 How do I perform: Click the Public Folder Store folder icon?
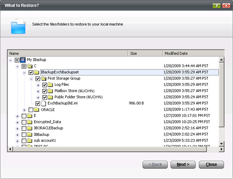pyautogui.click(x=50, y=97)
